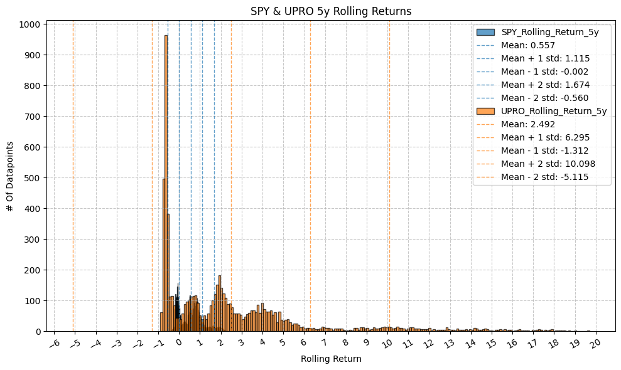Click the 'Mean - 2 std: -0.560' legend entry
This screenshot has height=370, width=621.
point(545,98)
